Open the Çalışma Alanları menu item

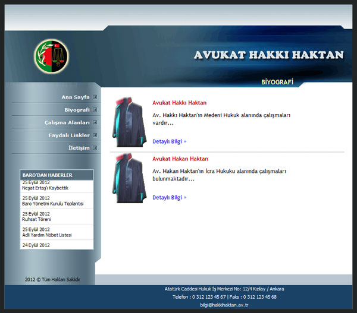point(67,122)
